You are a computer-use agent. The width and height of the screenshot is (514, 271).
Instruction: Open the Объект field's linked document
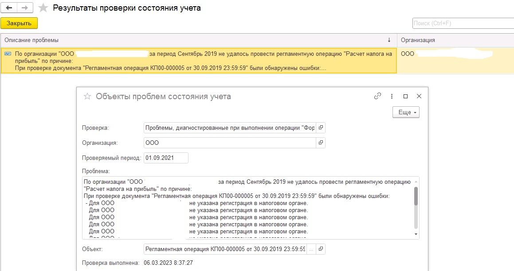[x=321, y=249]
